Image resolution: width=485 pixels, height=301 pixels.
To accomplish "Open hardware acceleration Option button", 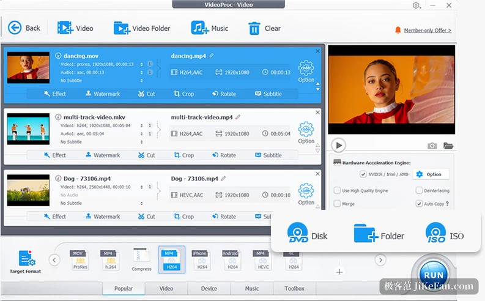I will click(430, 174).
